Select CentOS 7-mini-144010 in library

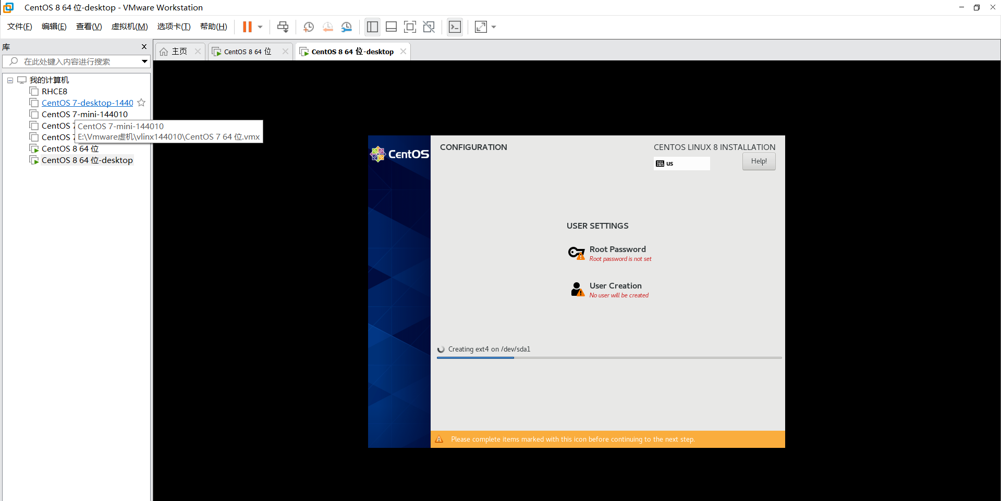tap(84, 115)
